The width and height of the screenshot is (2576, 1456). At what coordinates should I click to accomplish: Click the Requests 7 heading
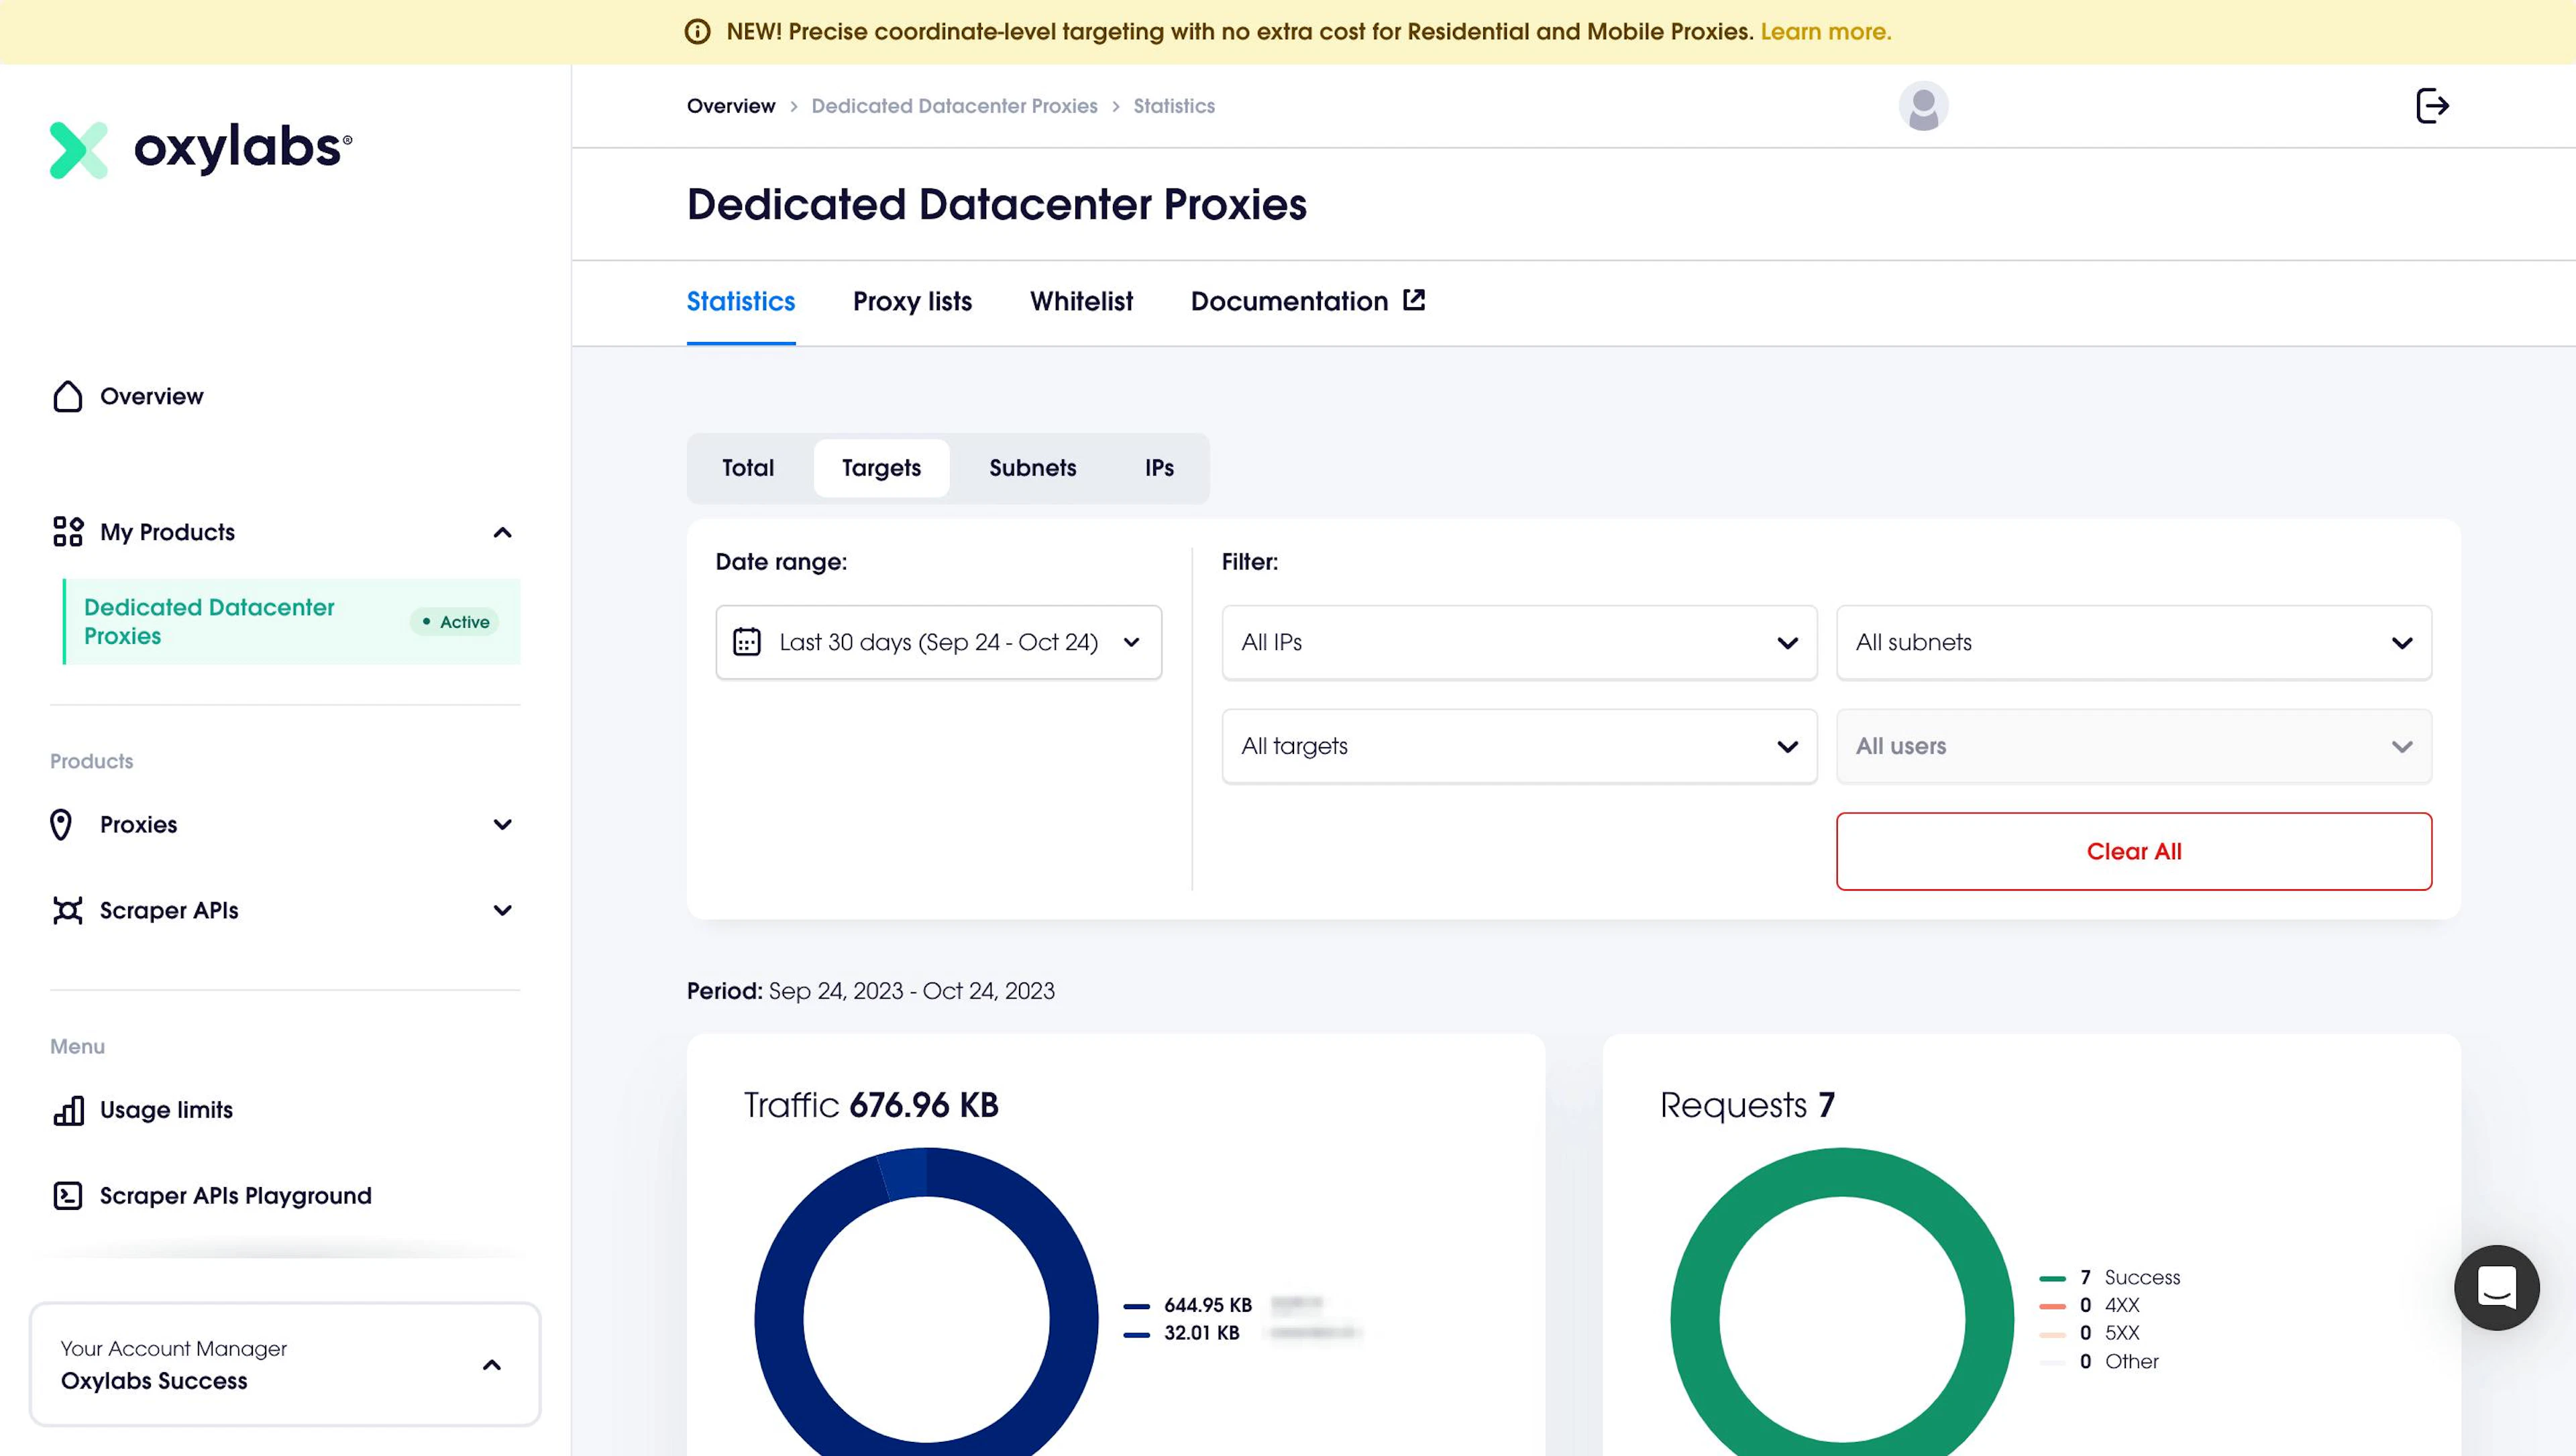tap(1747, 1105)
